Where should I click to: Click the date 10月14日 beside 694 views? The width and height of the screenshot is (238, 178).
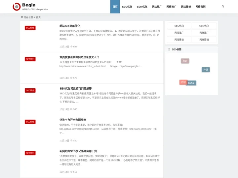pyautogui.click(x=64, y=46)
